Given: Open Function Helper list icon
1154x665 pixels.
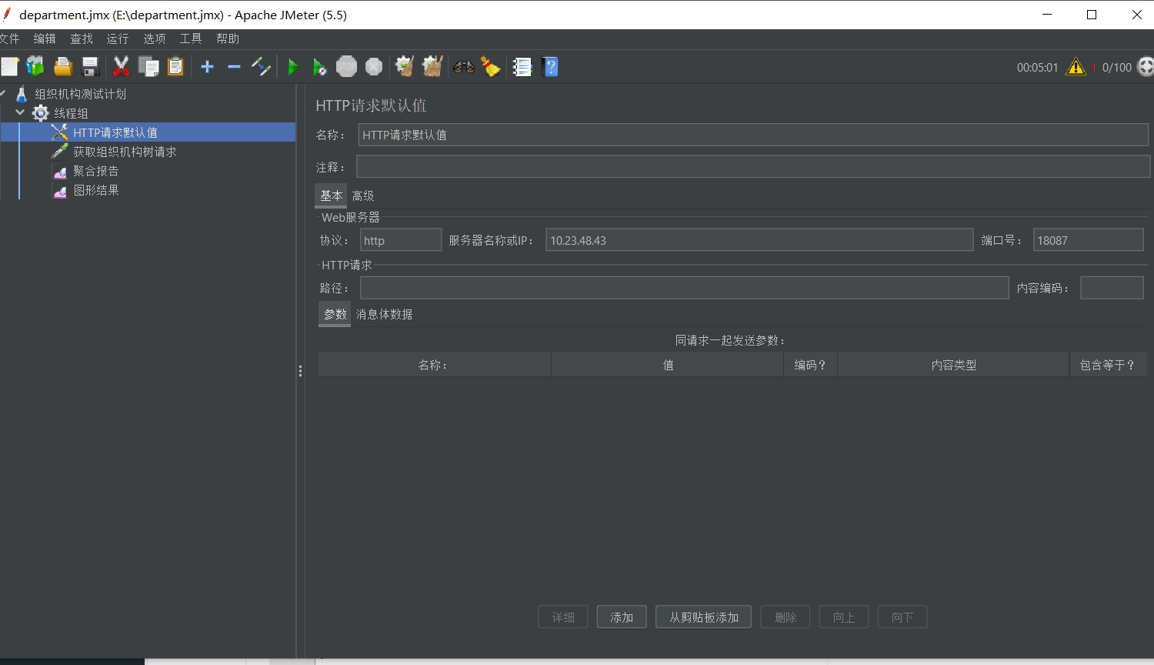Looking at the screenshot, I should [x=522, y=67].
